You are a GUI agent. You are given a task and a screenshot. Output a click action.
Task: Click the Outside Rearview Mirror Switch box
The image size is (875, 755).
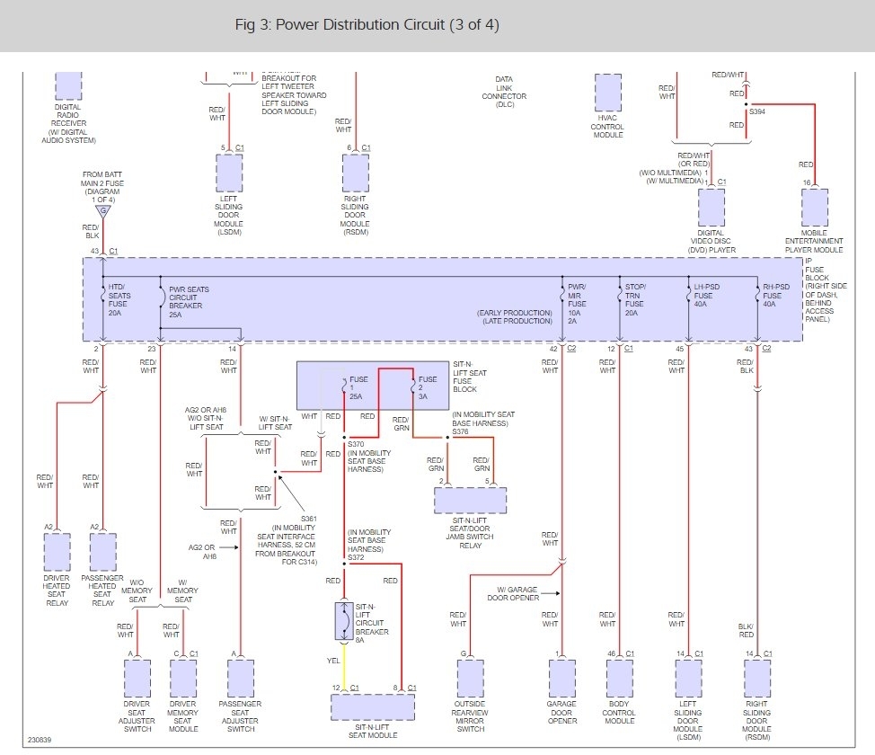pyautogui.click(x=471, y=678)
